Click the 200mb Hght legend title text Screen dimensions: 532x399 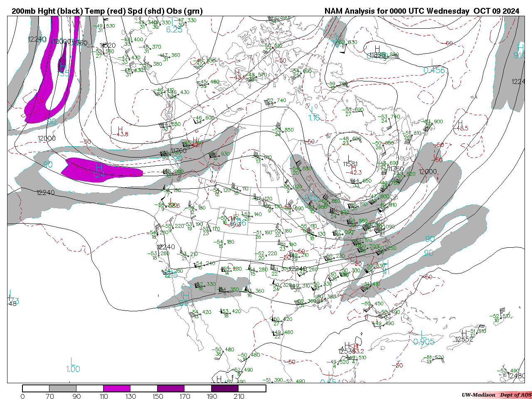(107, 11)
